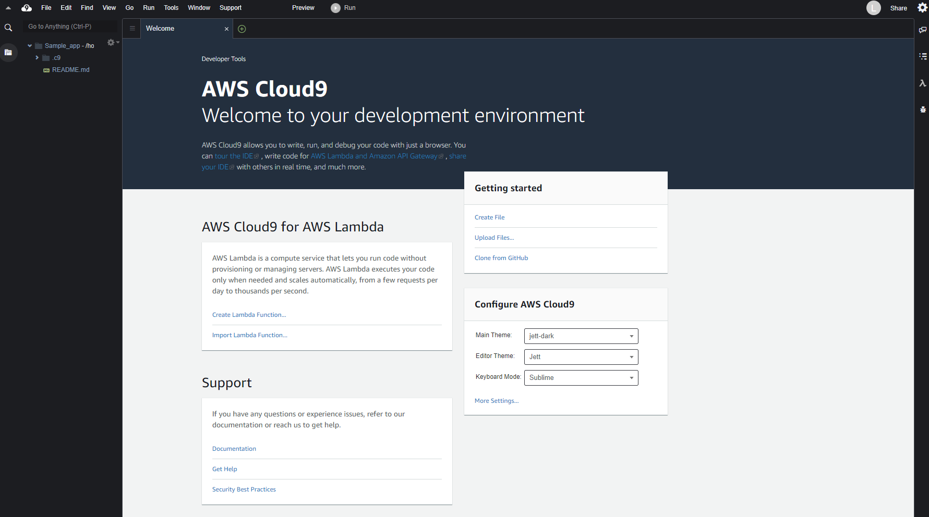Toggle the Environment folder panel icon
The image size is (929, 517).
(8, 52)
